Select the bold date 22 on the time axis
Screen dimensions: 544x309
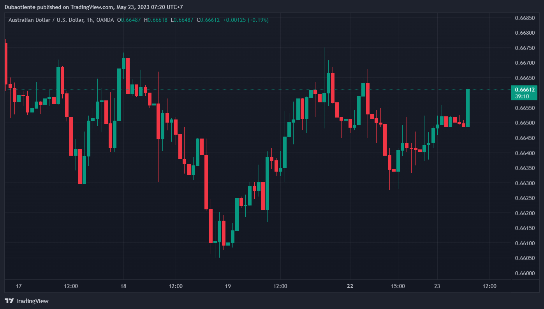pos(350,286)
